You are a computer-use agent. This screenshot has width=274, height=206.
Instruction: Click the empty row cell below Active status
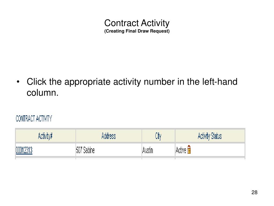[210, 158]
